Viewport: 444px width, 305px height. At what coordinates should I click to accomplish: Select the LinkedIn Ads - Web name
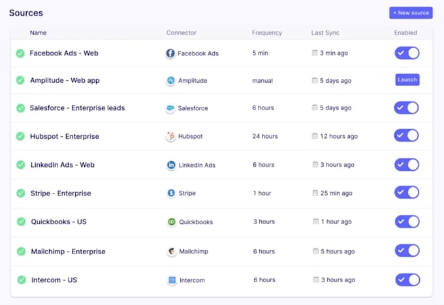click(63, 165)
